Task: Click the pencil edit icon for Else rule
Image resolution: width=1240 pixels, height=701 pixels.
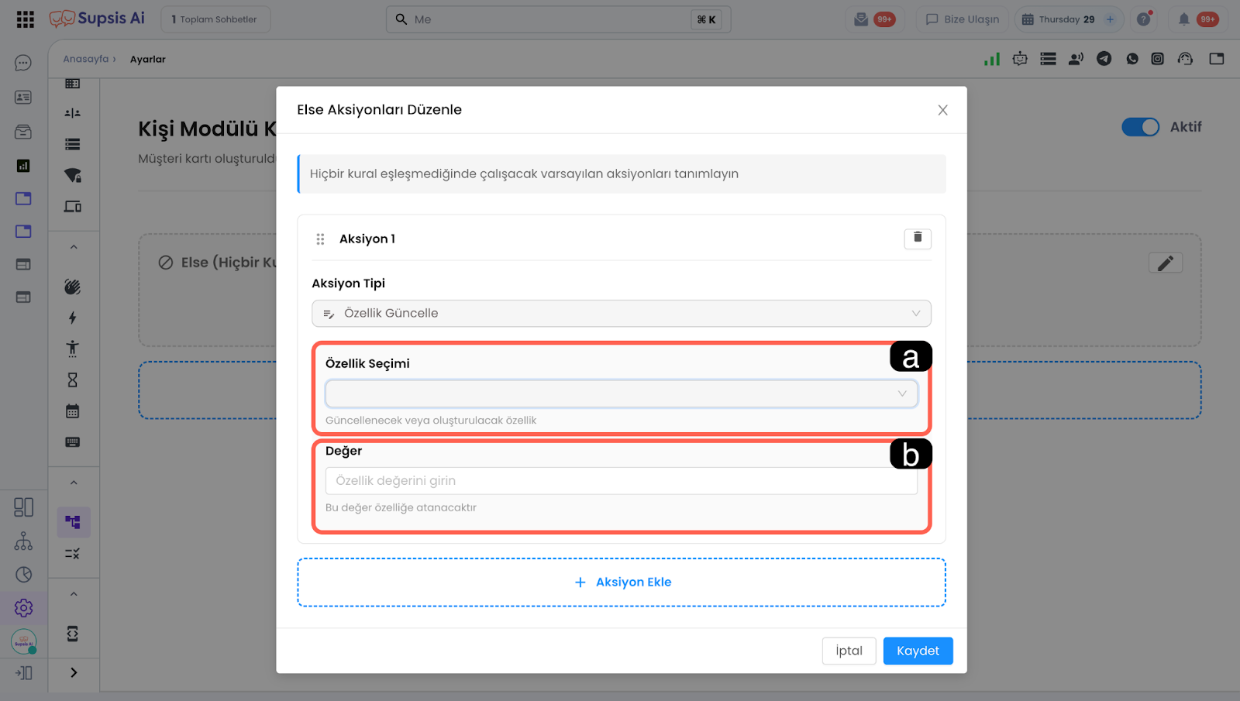Action: tap(1165, 263)
